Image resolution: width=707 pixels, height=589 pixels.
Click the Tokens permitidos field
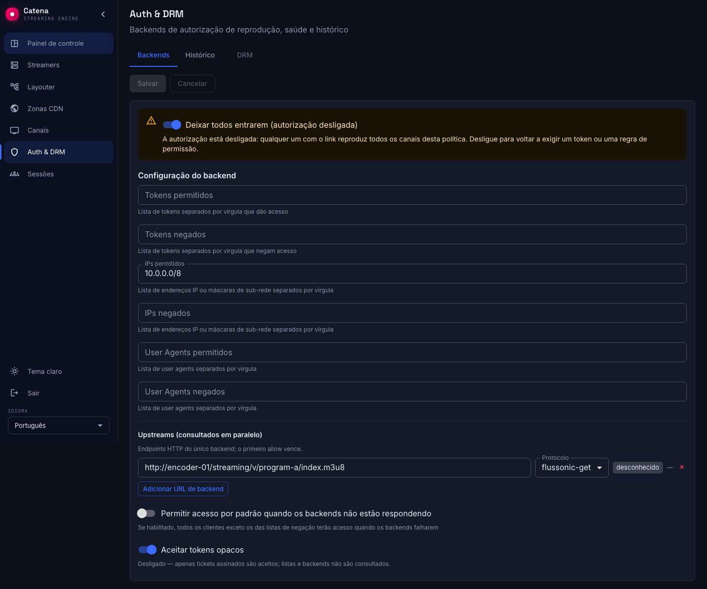click(412, 195)
